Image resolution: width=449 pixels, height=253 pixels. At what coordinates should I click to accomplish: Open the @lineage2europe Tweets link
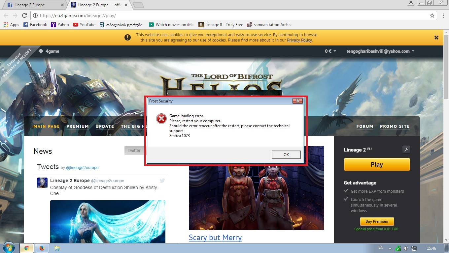tap(82, 168)
